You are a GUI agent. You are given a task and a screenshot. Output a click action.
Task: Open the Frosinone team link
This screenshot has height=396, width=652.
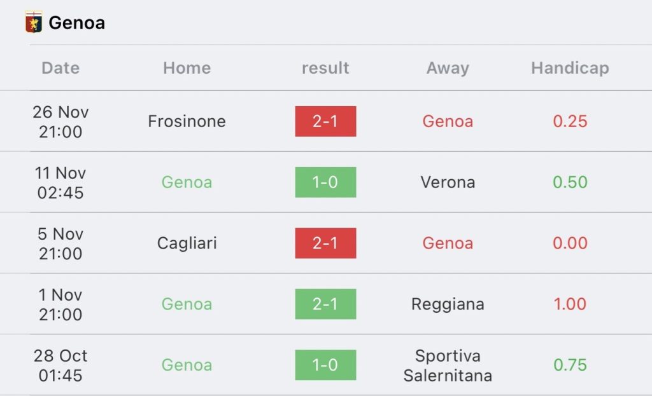(x=187, y=121)
